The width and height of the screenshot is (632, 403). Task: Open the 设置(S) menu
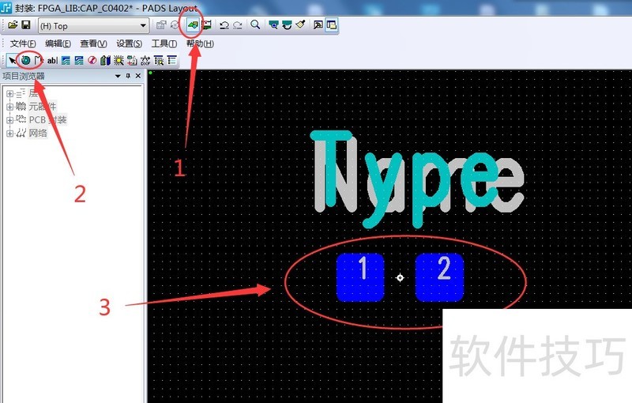(x=129, y=43)
